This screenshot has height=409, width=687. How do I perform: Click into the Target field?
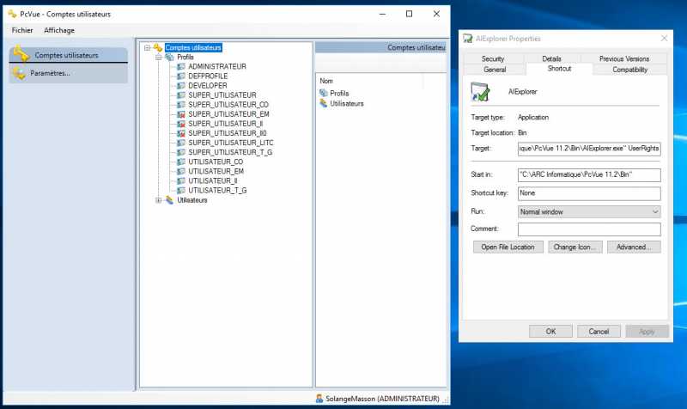(x=589, y=149)
